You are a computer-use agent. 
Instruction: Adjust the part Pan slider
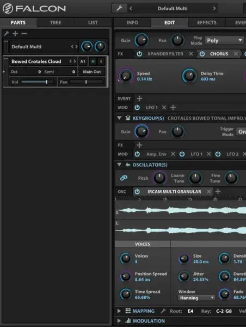pyautogui.click(x=86, y=82)
